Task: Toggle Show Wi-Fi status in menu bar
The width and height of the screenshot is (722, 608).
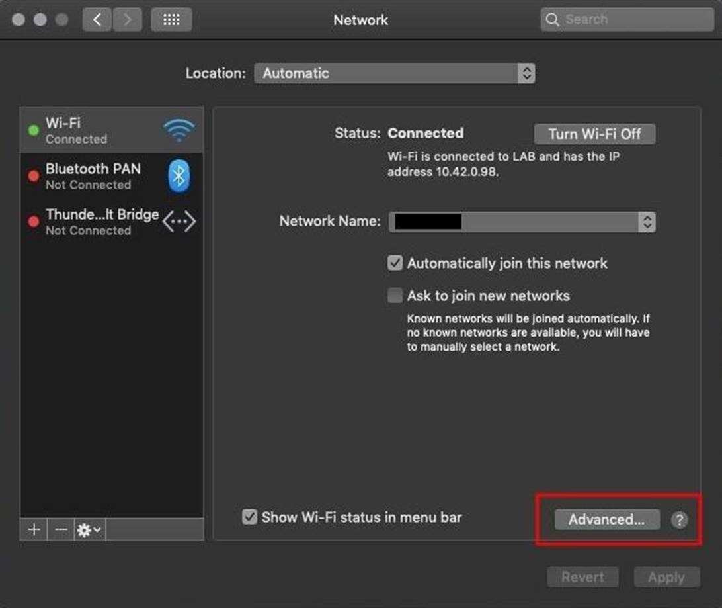Action: click(249, 517)
